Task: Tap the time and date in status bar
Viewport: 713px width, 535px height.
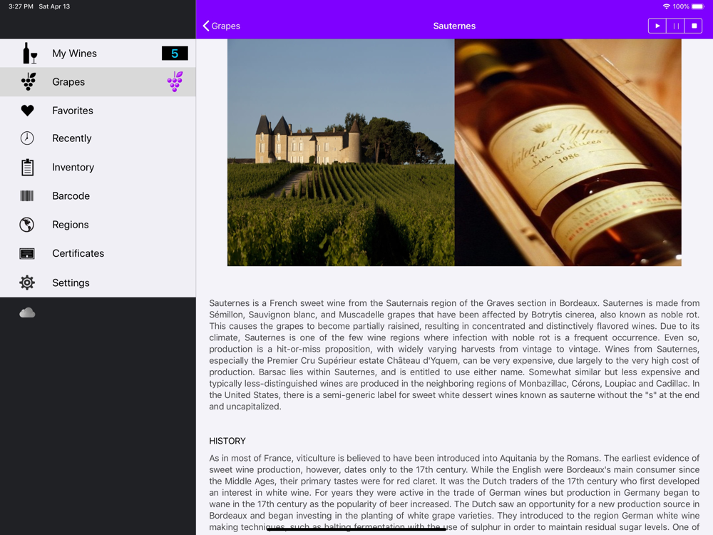Action: coord(39,6)
